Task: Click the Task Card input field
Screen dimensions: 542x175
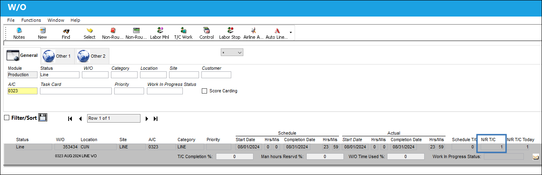Action: click(x=76, y=91)
